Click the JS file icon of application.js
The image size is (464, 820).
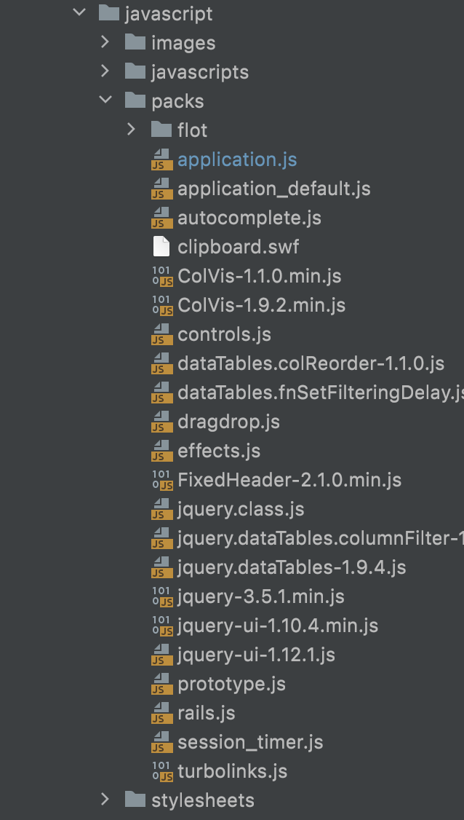pyautogui.click(x=161, y=159)
